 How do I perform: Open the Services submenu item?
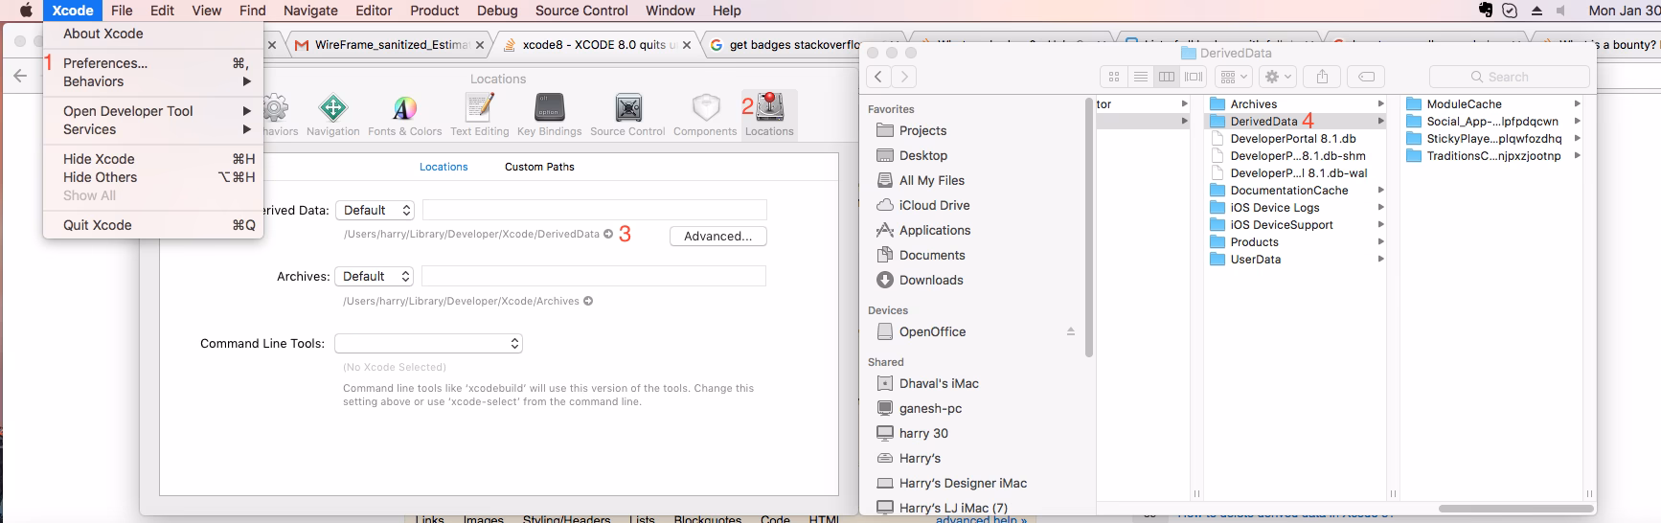coord(153,129)
